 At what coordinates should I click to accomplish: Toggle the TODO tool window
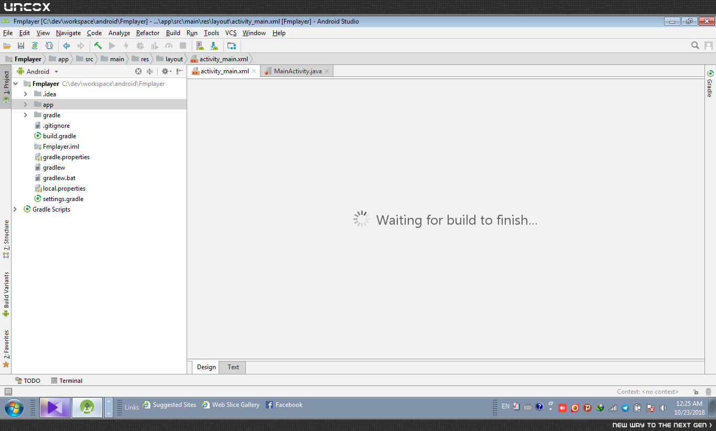(28, 381)
